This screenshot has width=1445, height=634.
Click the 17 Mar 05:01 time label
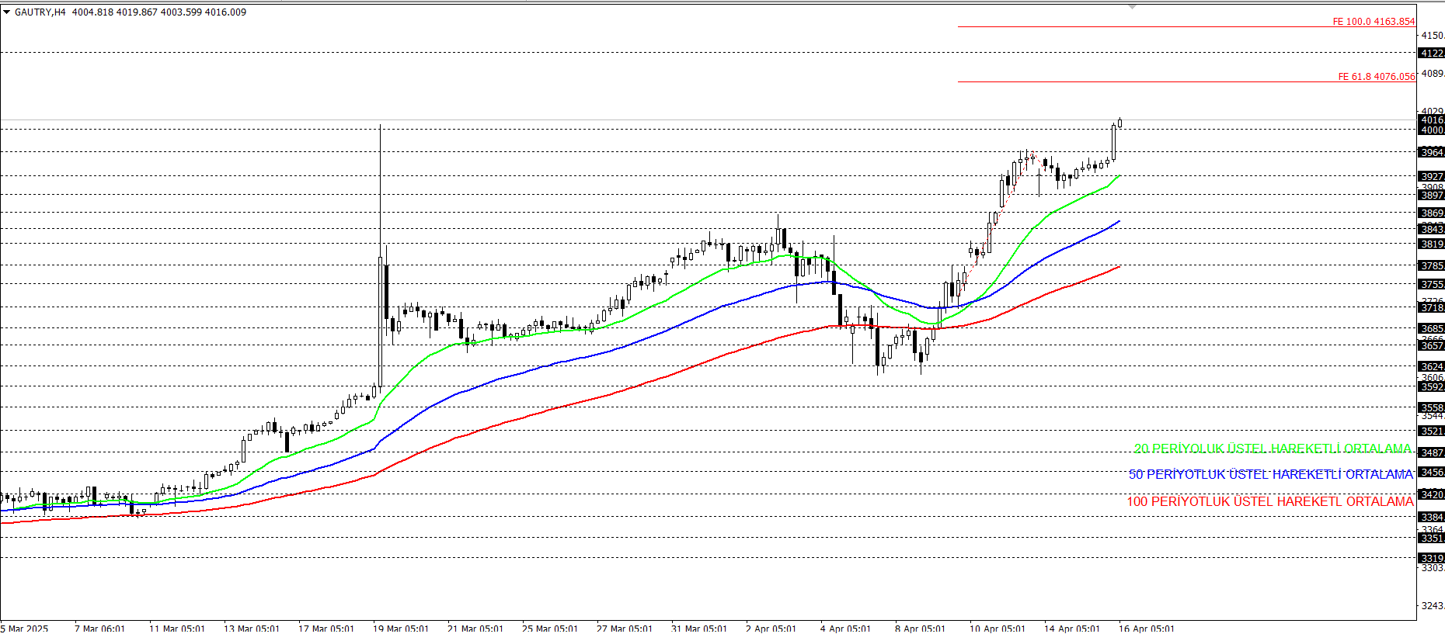point(326,629)
